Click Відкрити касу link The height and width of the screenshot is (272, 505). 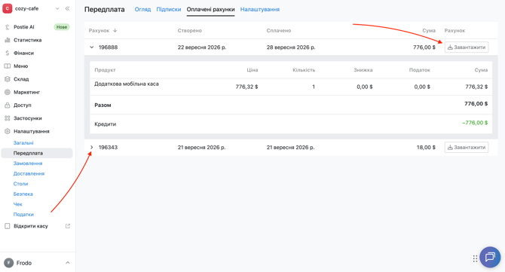point(31,226)
